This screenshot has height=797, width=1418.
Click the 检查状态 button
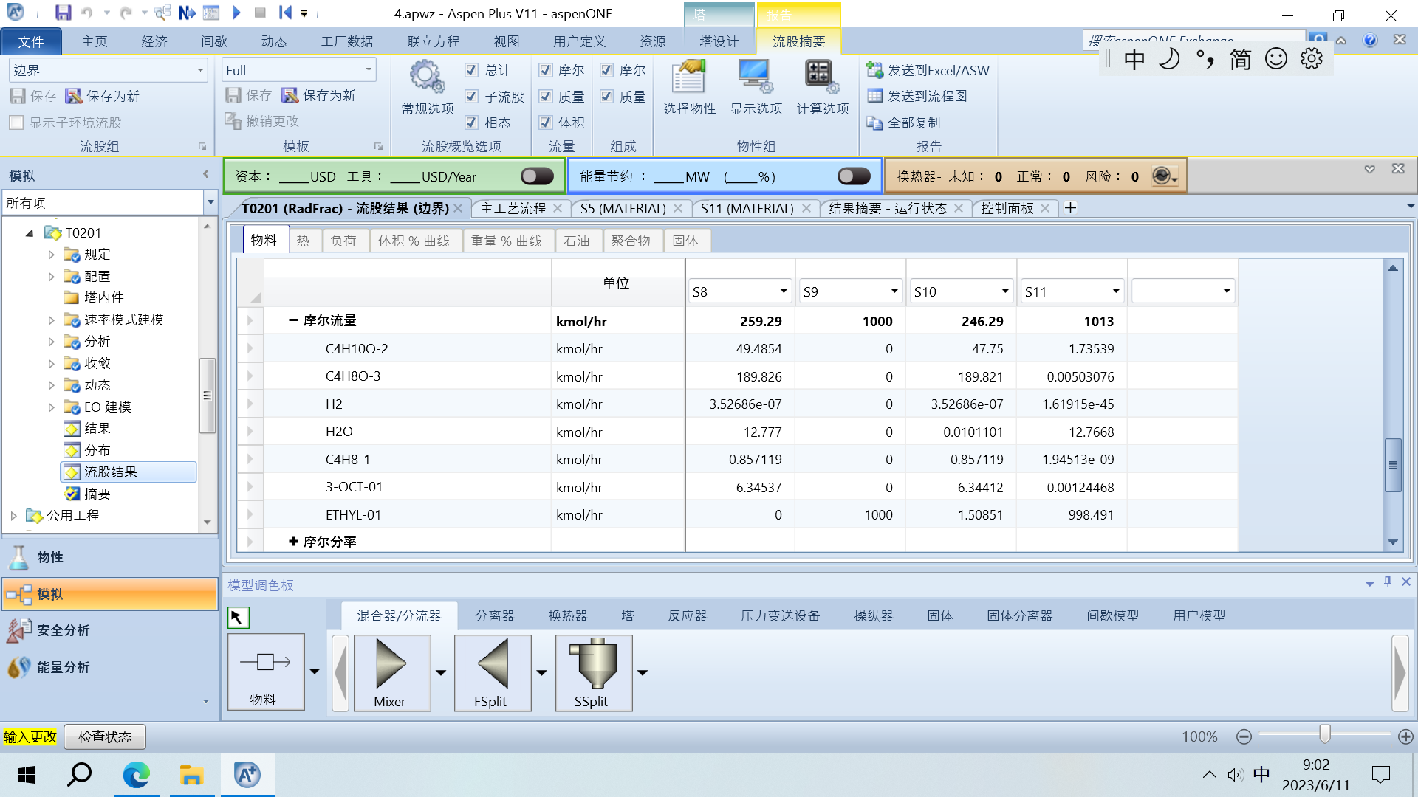[105, 736]
